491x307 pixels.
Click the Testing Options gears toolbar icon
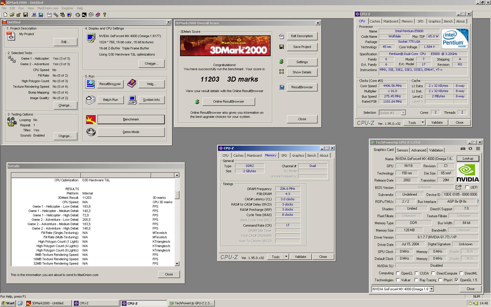(x=63, y=15)
